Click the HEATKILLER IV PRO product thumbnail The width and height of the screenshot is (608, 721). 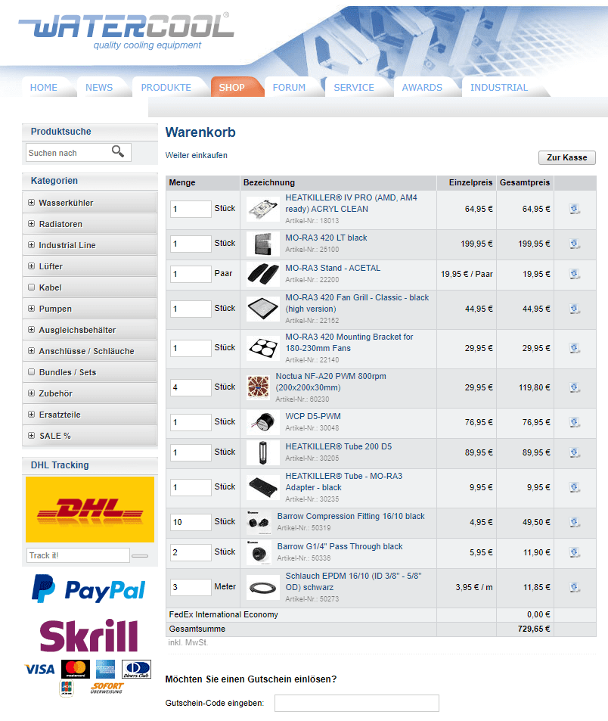[263, 209]
